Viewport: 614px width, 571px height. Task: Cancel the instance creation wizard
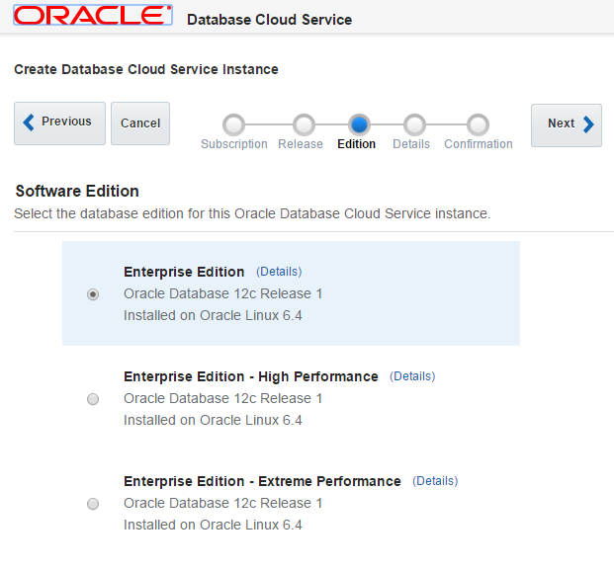(x=140, y=123)
